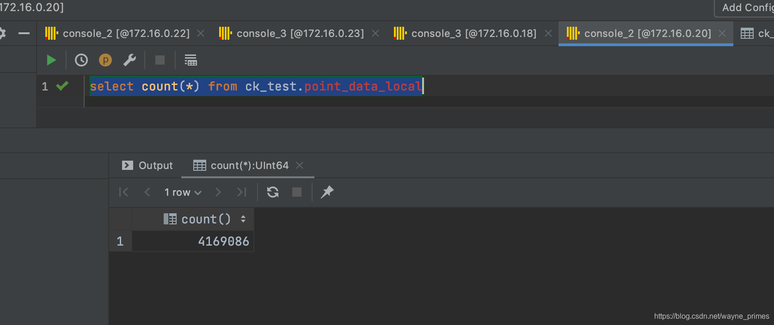
Task: Click line number 1 in the editor gutter
Action: tap(45, 86)
